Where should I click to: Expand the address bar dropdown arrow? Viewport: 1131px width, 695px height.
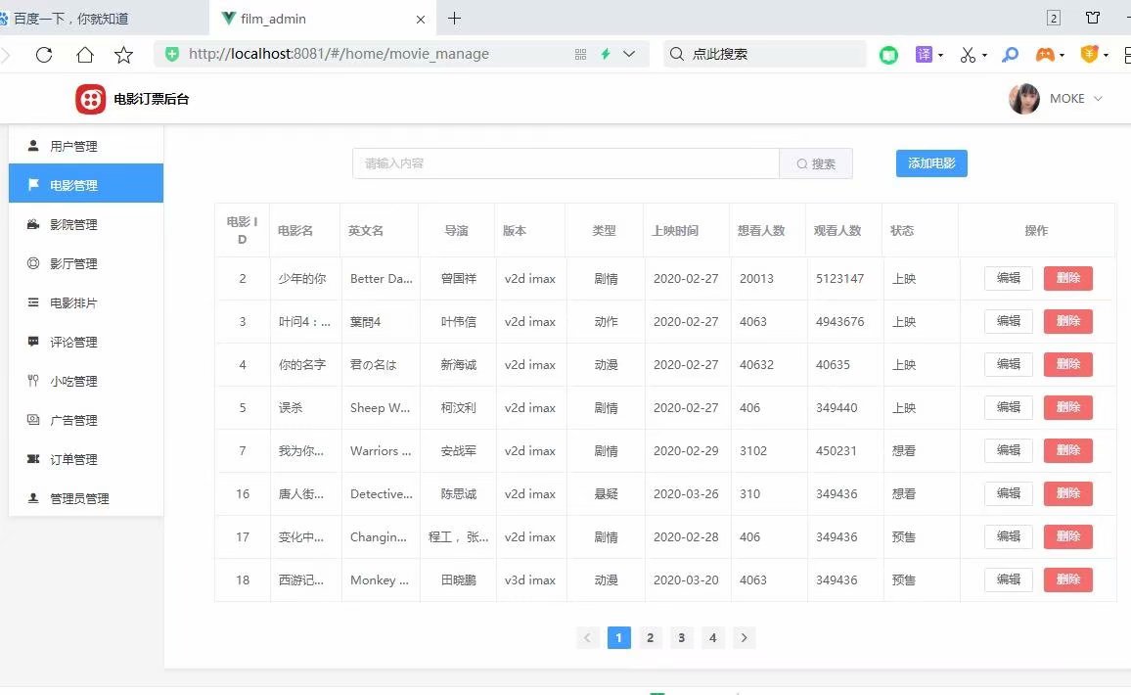[629, 54]
